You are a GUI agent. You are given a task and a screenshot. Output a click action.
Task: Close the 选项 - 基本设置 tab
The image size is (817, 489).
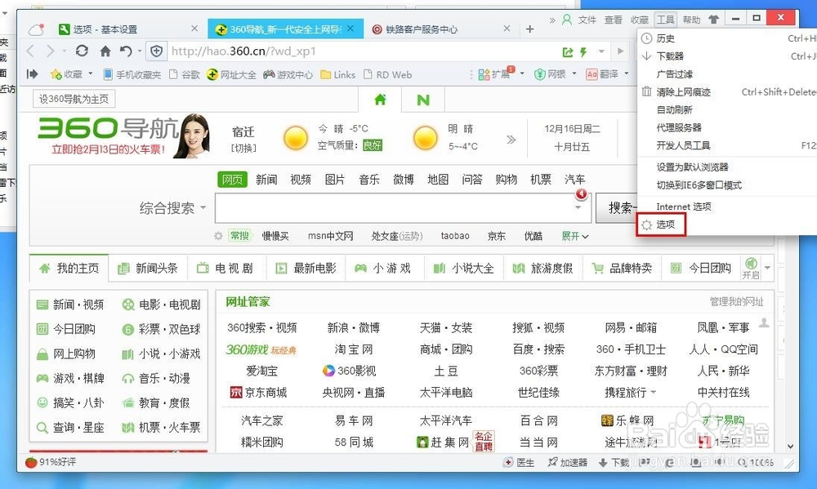point(194,29)
